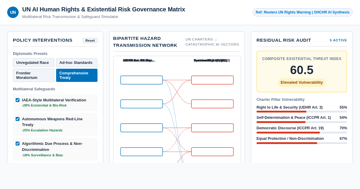Click the 60.5 composite threat index value

tap(302, 70)
